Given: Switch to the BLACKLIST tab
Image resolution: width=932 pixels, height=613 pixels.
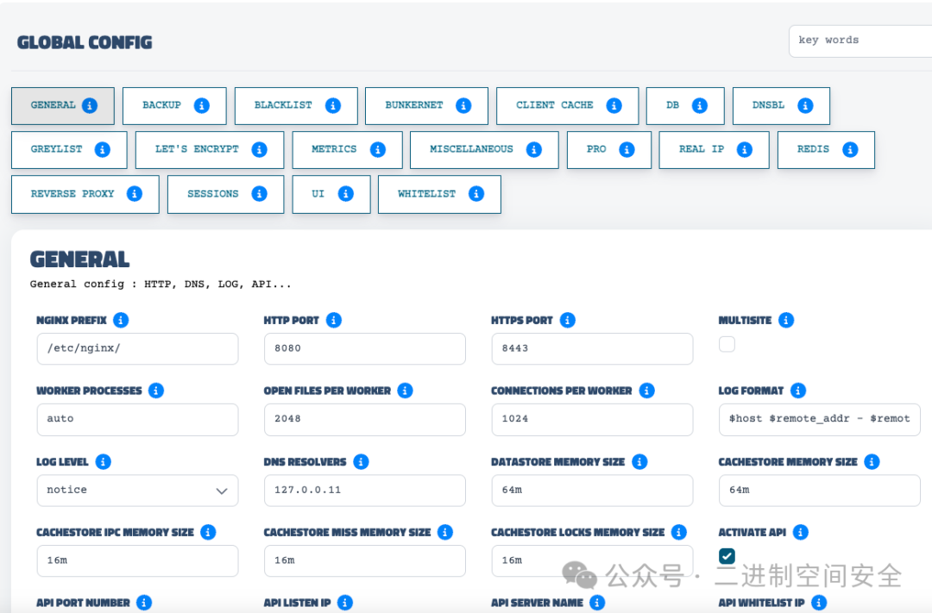Looking at the screenshot, I should (295, 105).
